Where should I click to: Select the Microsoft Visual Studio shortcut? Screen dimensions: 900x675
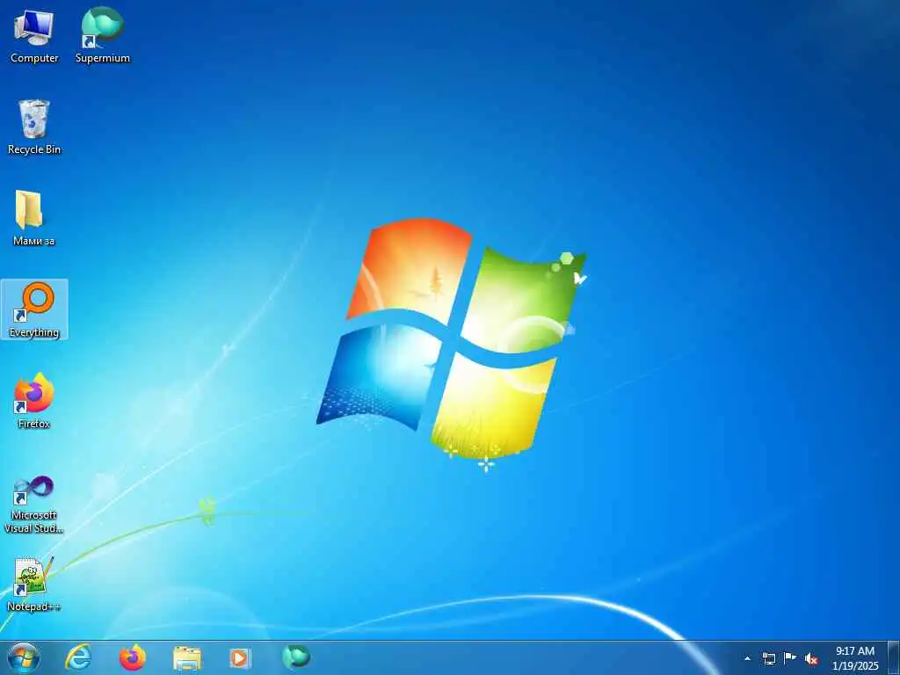pyautogui.click(x=34, y=504)
